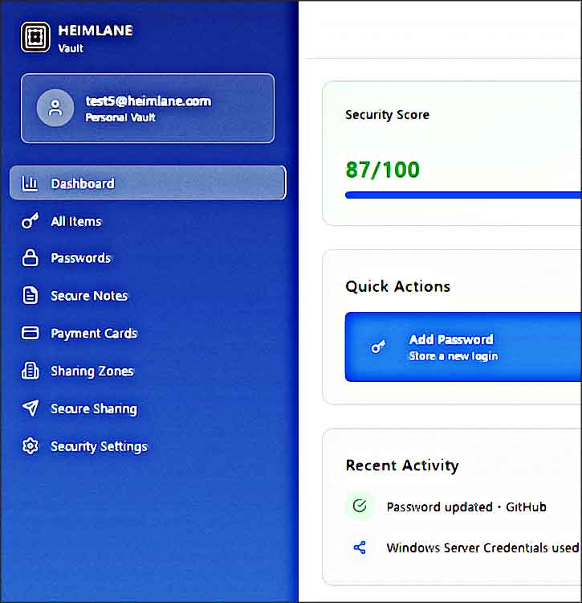Select 'Password updated · GitHub' activity

(466, 507)
